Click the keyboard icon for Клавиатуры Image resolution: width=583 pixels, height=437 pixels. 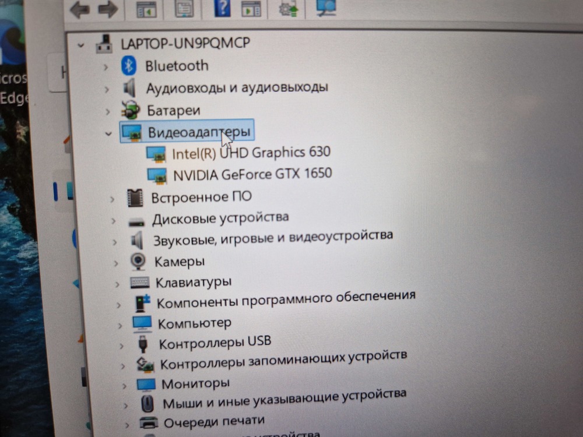[139, 283]
